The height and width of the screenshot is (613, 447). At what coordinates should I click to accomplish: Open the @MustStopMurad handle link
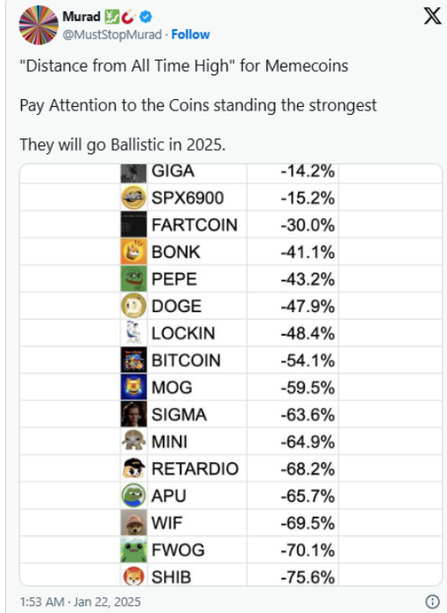point(112,34)
